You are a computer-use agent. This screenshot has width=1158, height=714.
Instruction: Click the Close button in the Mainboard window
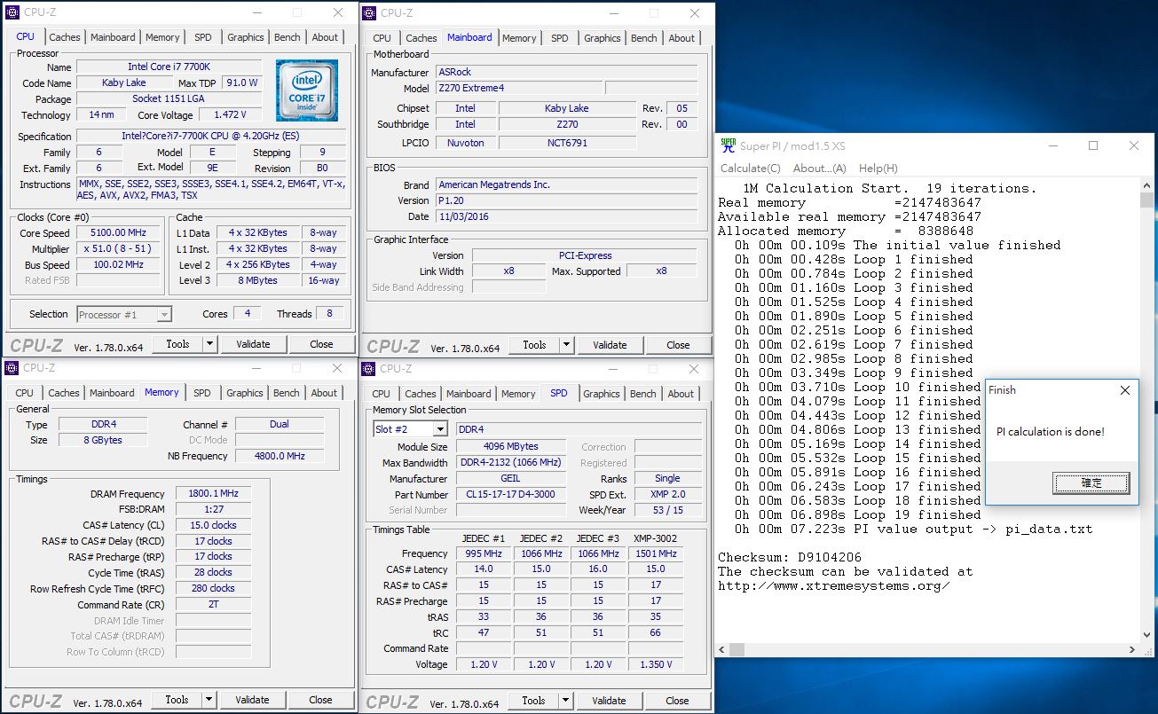[x=678, y=345]
